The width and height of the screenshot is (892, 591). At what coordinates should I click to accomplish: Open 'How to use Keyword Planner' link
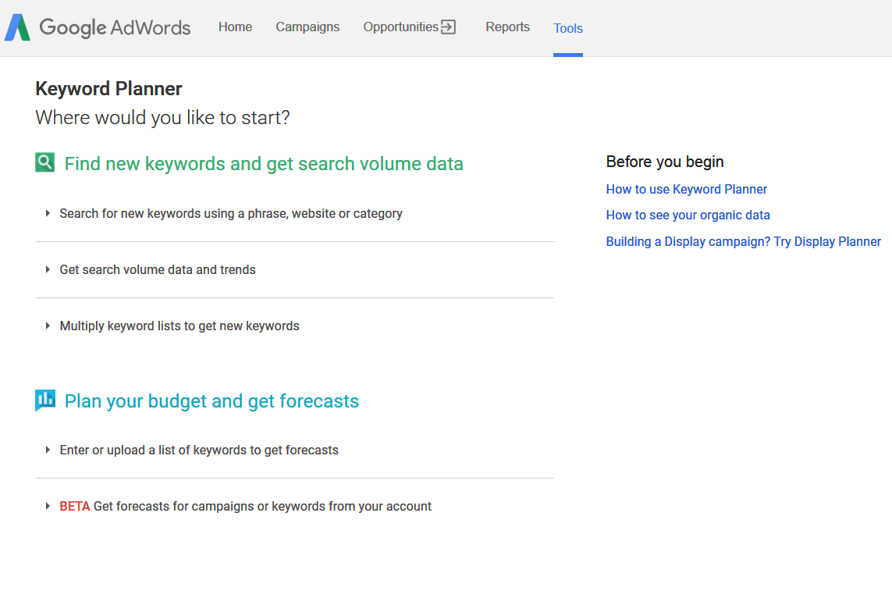click(687, 189)
